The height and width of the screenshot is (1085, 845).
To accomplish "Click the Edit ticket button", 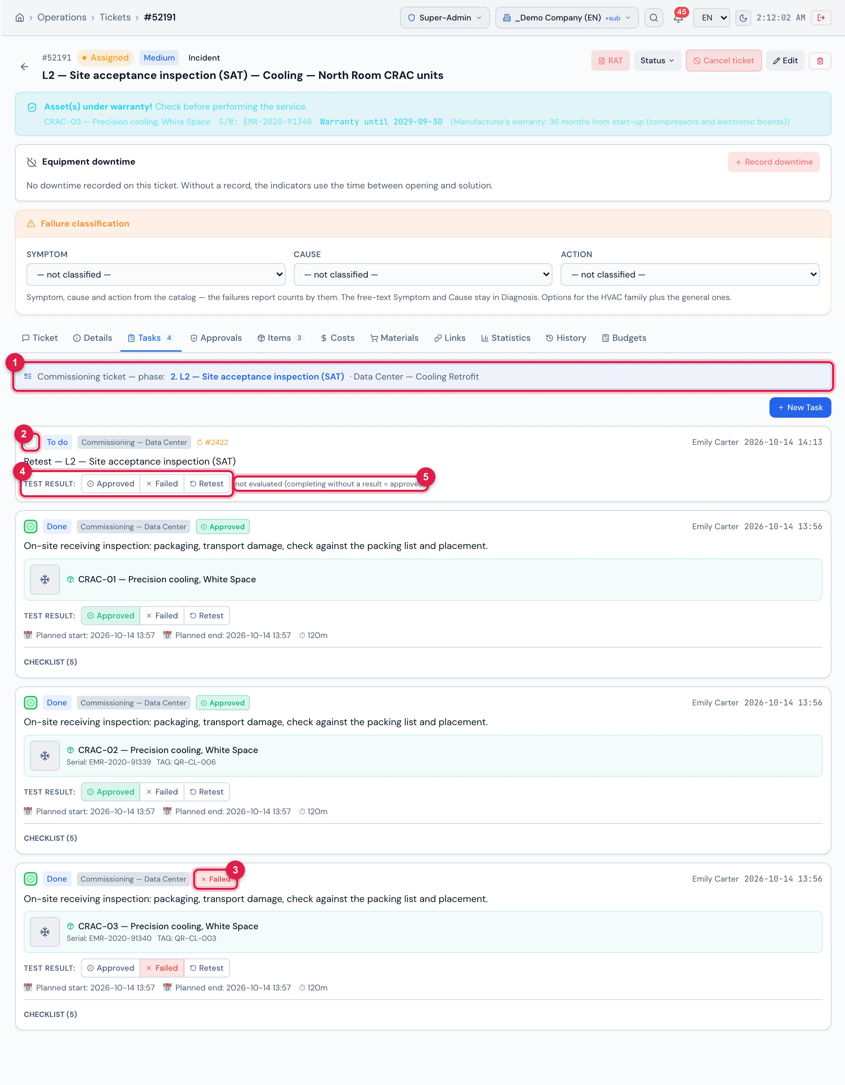I will tap(785, 61).
